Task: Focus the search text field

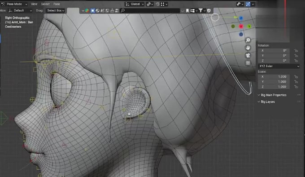Action: pos(150,10)
